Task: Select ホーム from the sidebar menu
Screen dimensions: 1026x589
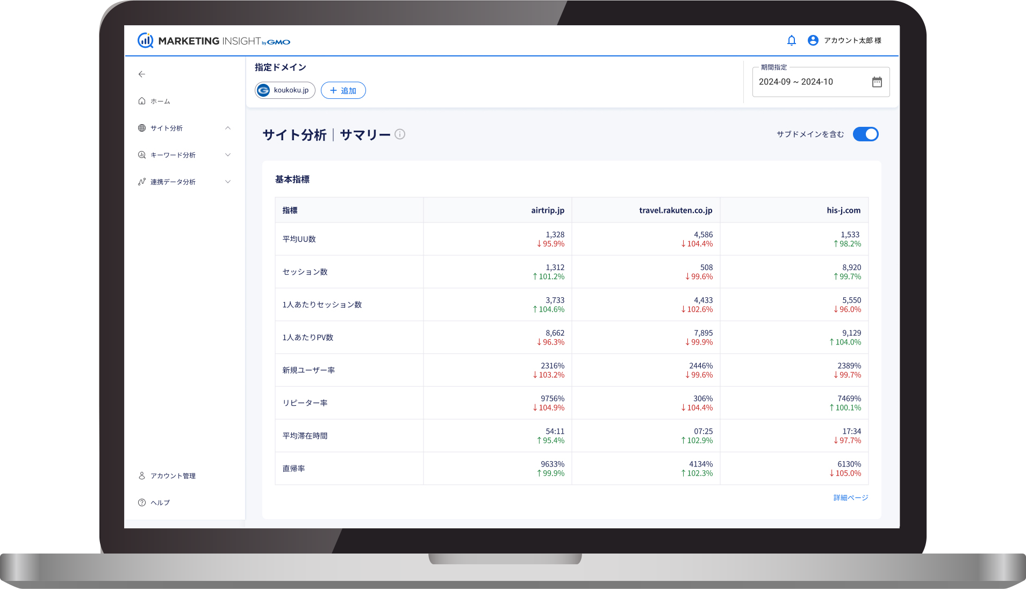Action: coord(160,100)
